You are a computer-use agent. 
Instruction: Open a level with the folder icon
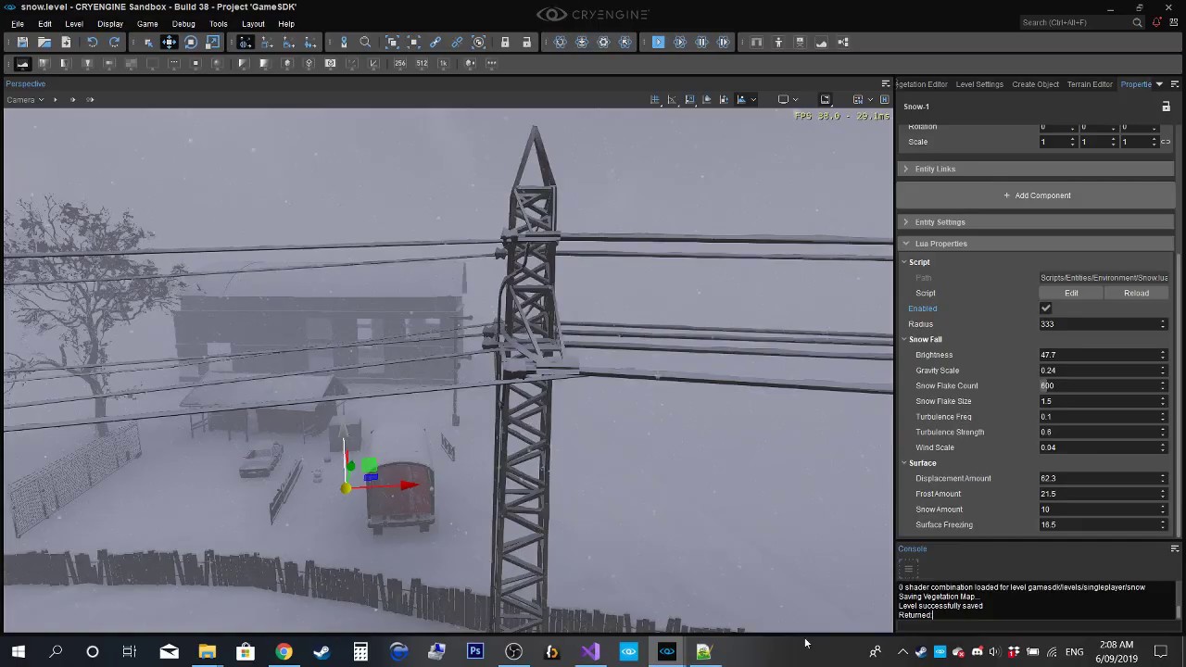(44, 42)
